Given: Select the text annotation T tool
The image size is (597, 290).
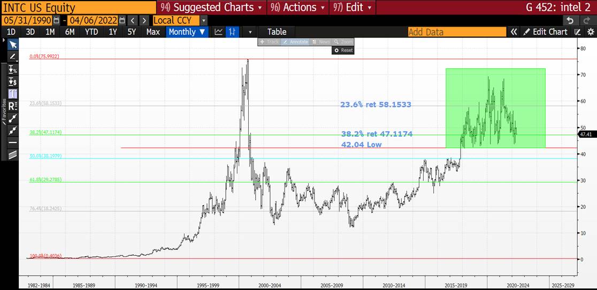Looking at the screenshot, I should [13, 93].
